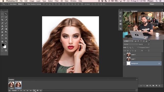164x92 pixels.
Task: Convert to video timeline button
Action: [x=9, y=90]
